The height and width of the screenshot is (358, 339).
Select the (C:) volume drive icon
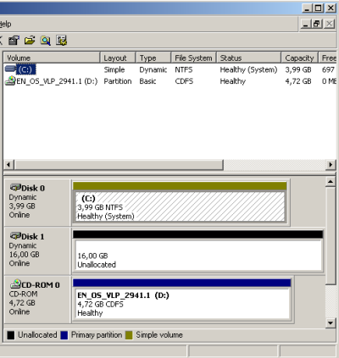10,69
